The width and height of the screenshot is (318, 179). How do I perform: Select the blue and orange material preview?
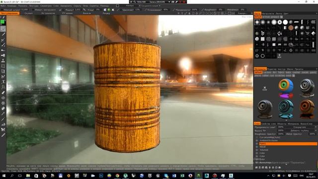point(286,89)
